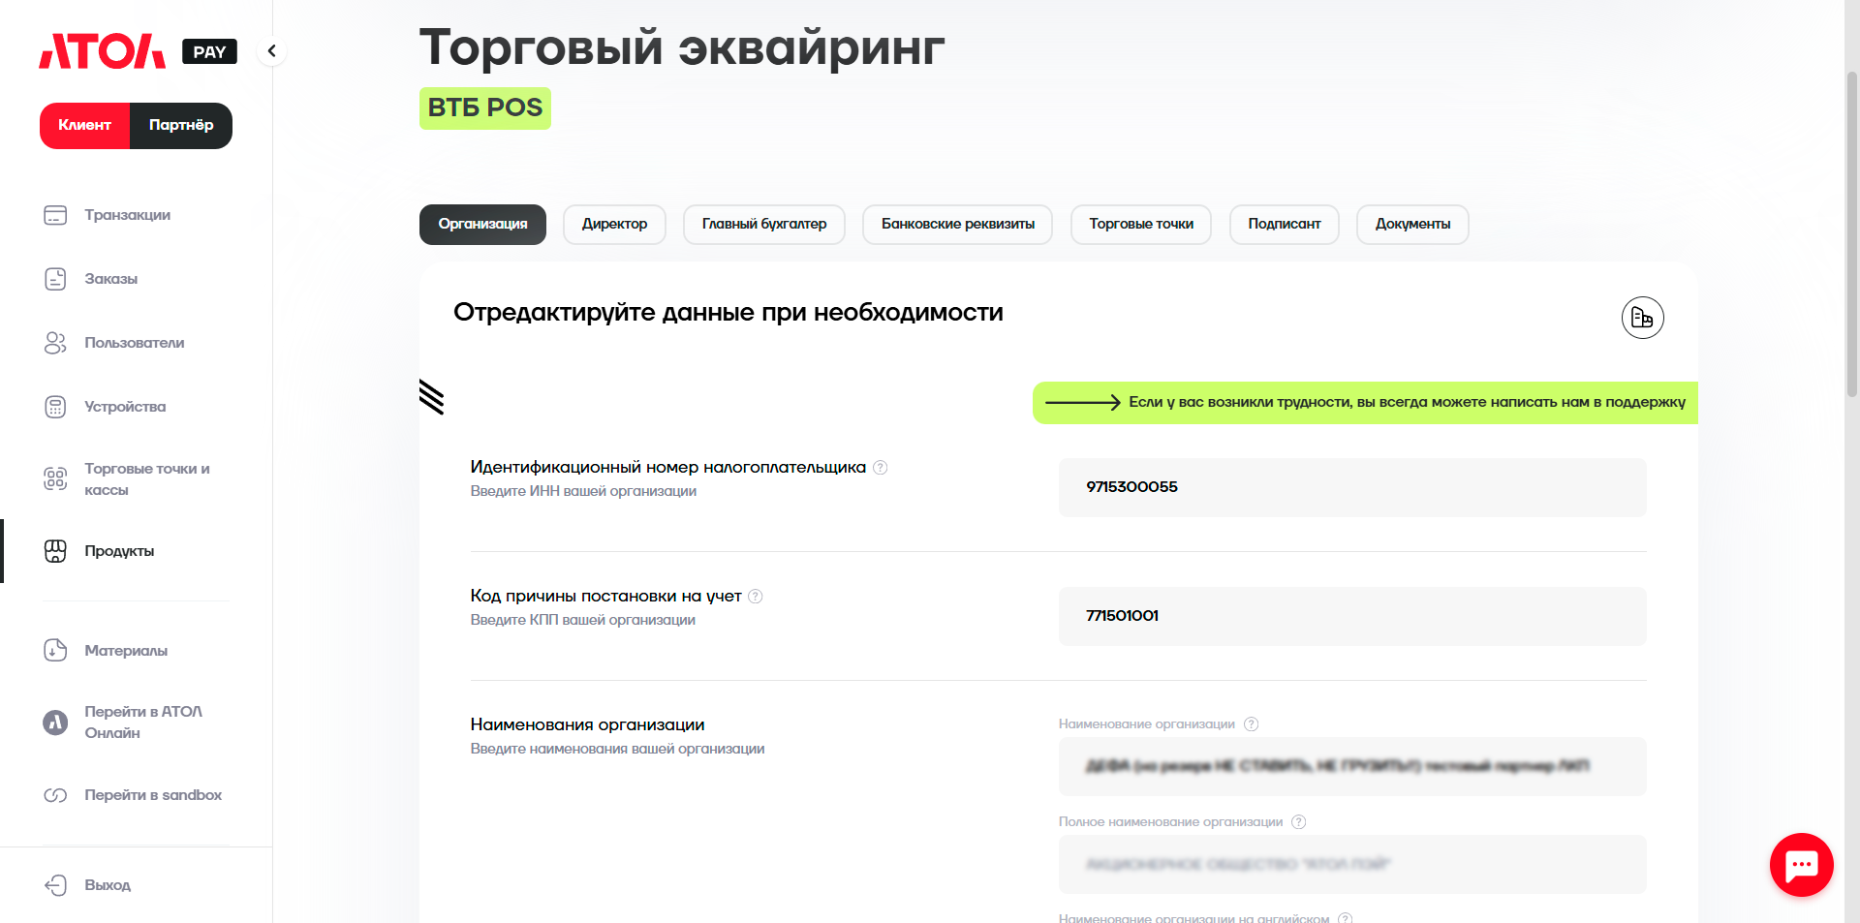This screenshot has width=1860, height=923.
Task: Select the Документы tab
Action: coord(1412,225)
